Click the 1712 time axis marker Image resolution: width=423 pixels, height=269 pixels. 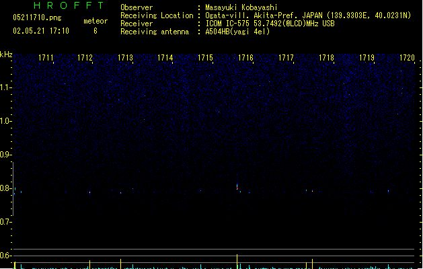coord(85,58)
